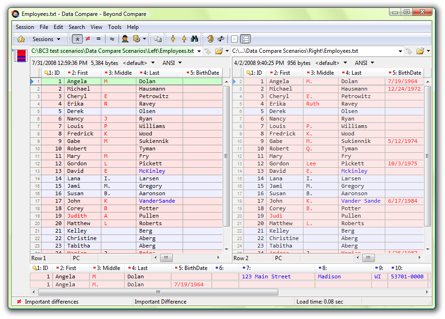Click left pane '2: First' column header
Image resolution: width=445 pixels, height=319 pixels.
point(83,73)
